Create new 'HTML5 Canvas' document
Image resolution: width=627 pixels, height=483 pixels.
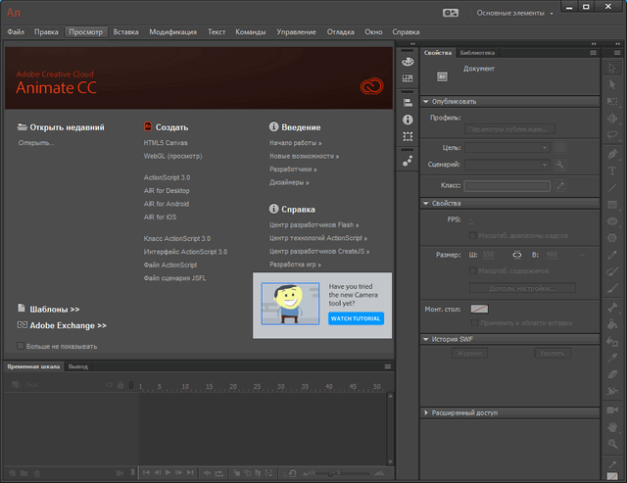[166, 143]
